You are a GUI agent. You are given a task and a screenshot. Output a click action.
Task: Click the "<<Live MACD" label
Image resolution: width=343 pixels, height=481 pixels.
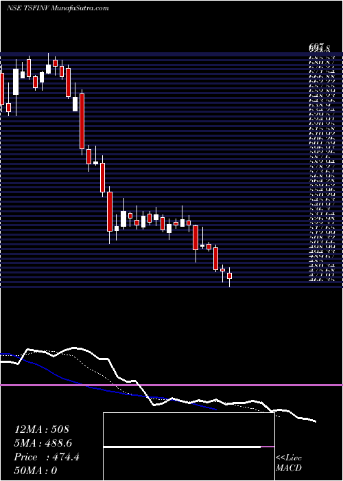pos(289,462)
